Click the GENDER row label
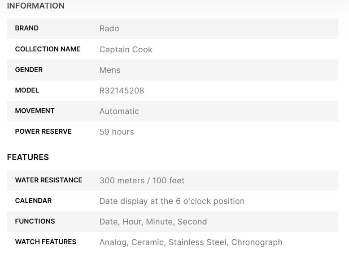The image size is (349, 262). pos(29,70)
